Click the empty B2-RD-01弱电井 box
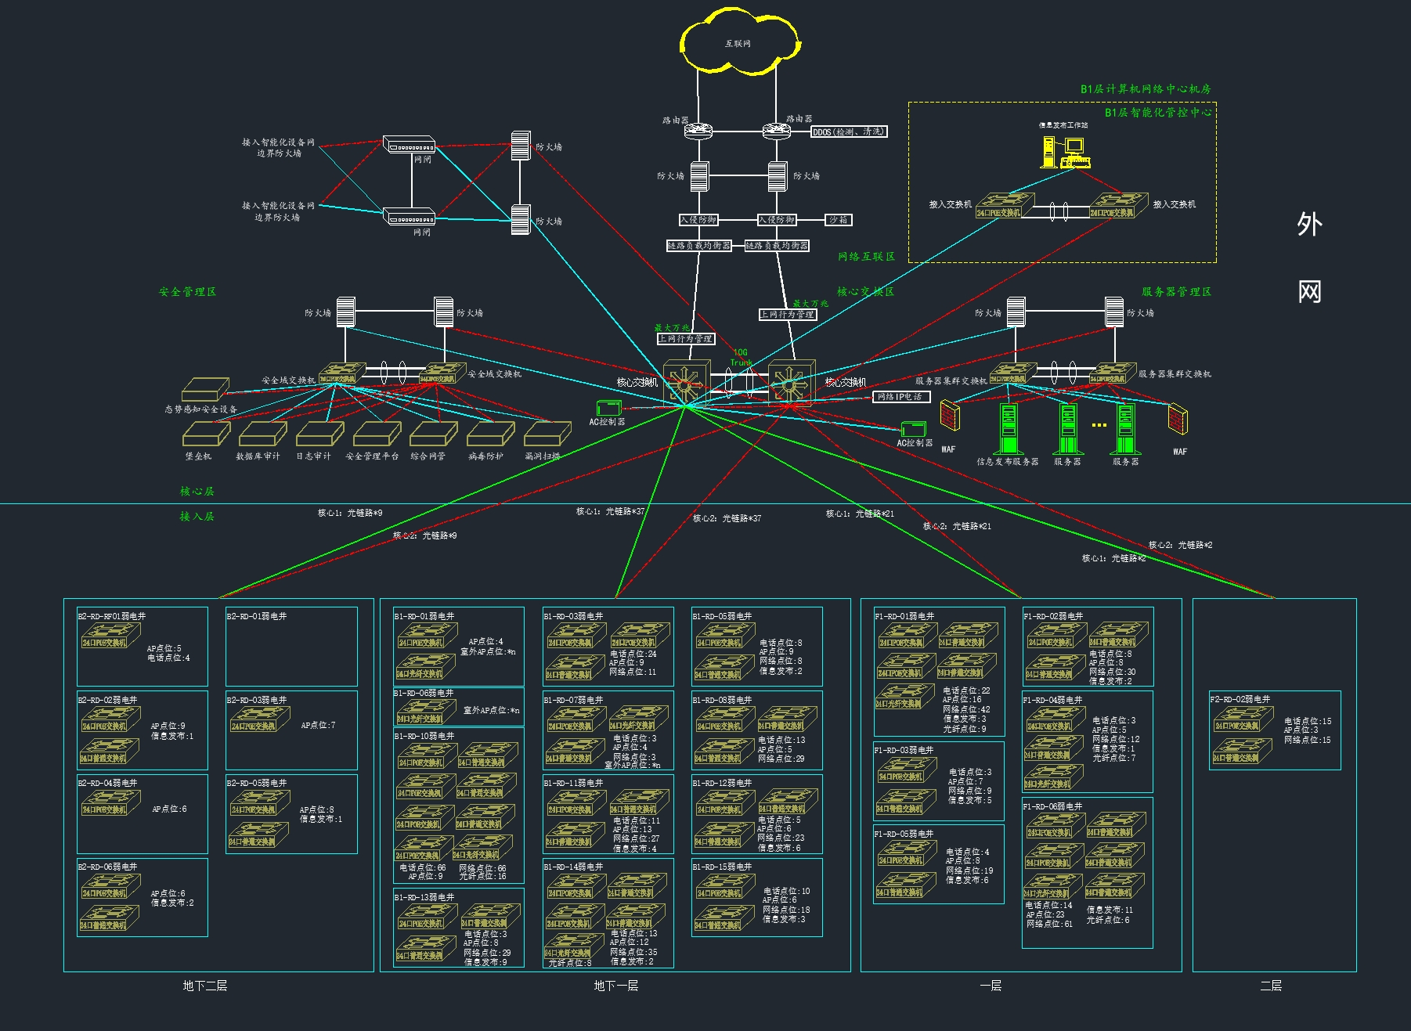 (291, 647)
